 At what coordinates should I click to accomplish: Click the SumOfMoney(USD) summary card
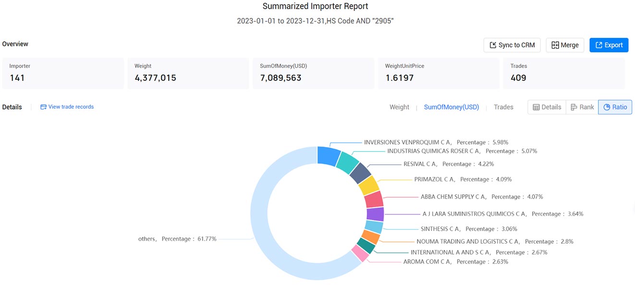[314, 73]
